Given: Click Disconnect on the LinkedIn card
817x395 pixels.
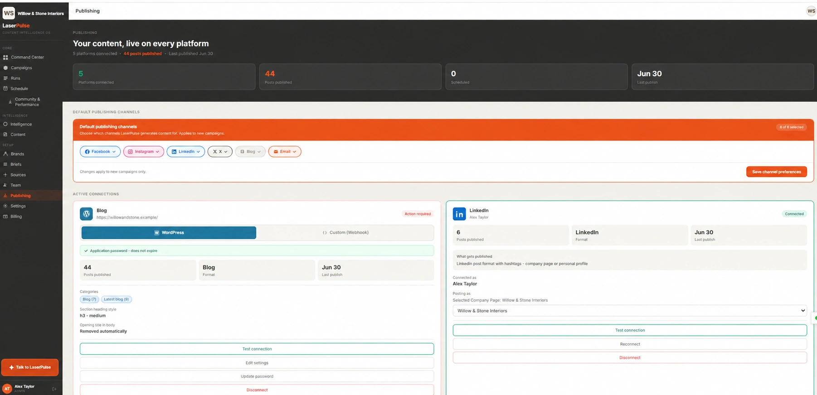Looking at the screenshot, I should [x=630, y=358].
